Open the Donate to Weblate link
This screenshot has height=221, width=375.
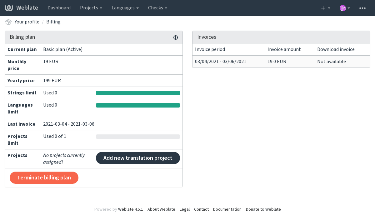click(x=263, y=209)
